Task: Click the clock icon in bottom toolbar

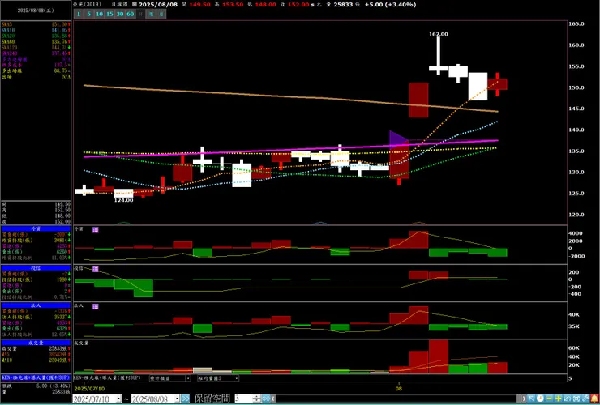Action: pos(540,399)
